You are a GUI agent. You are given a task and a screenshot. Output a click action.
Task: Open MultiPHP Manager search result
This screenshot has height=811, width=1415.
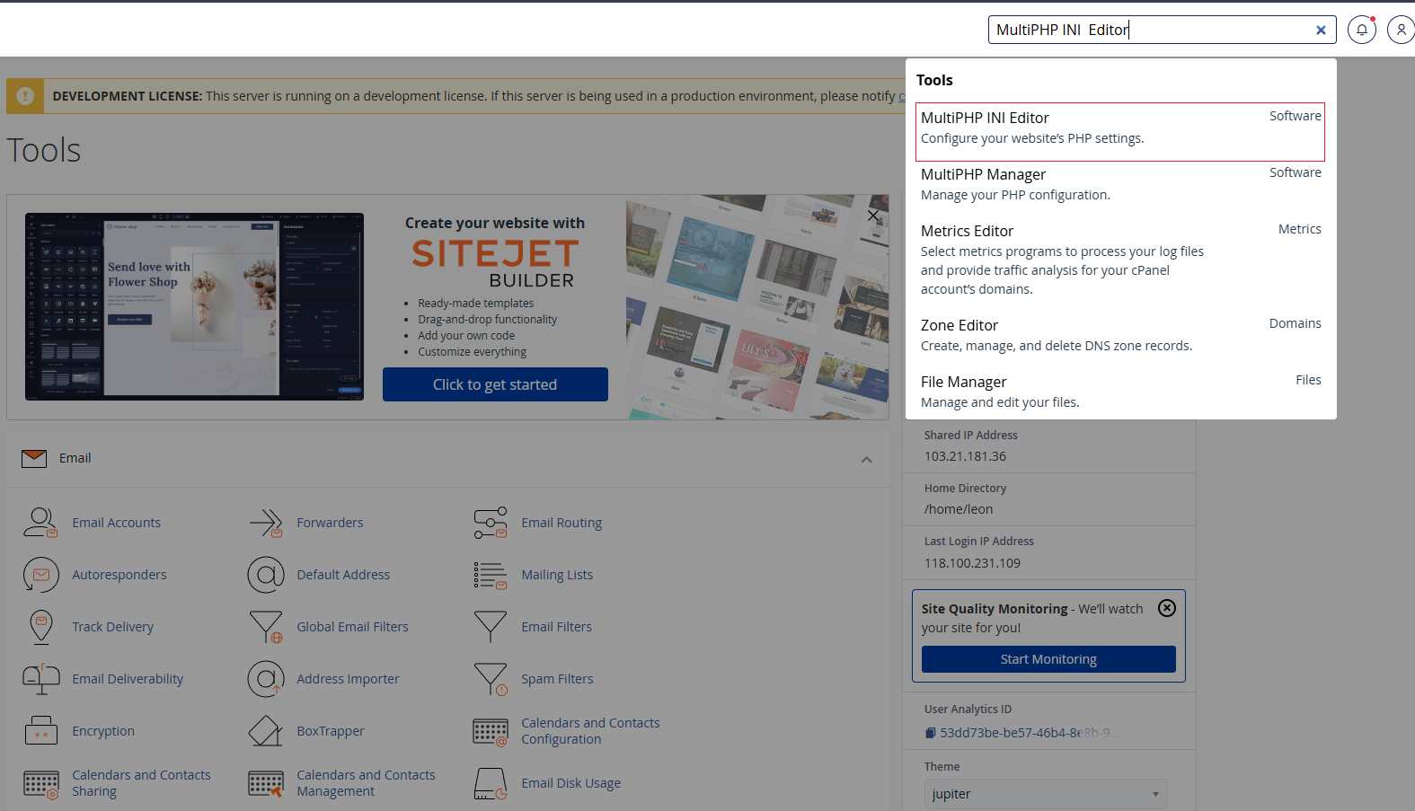tap(1119, 184)
